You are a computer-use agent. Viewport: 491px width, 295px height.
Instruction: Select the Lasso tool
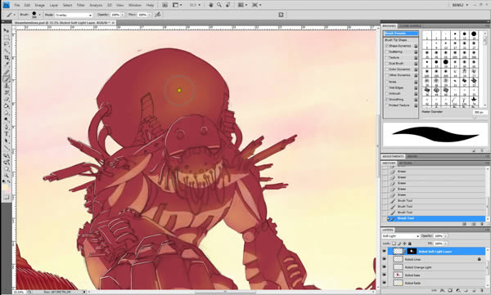coord(6,44)
